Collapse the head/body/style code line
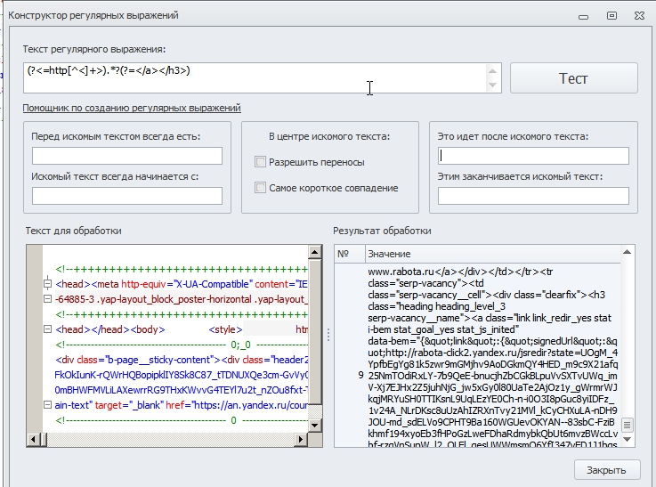Screen dimensions: 656x487 pyautogui.click(x=48, y=329)
